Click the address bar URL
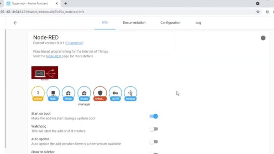 pos(42,12)
